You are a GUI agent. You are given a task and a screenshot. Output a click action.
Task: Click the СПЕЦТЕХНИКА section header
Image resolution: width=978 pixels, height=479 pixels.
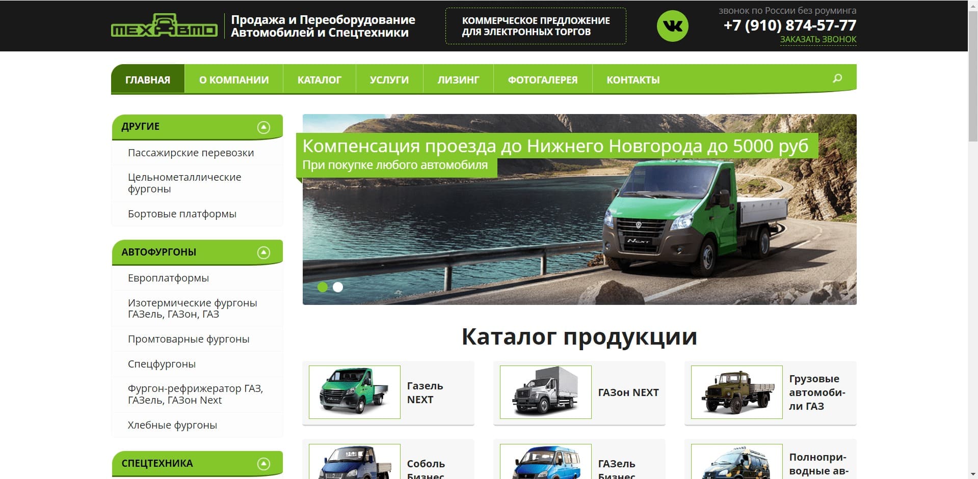197,464
